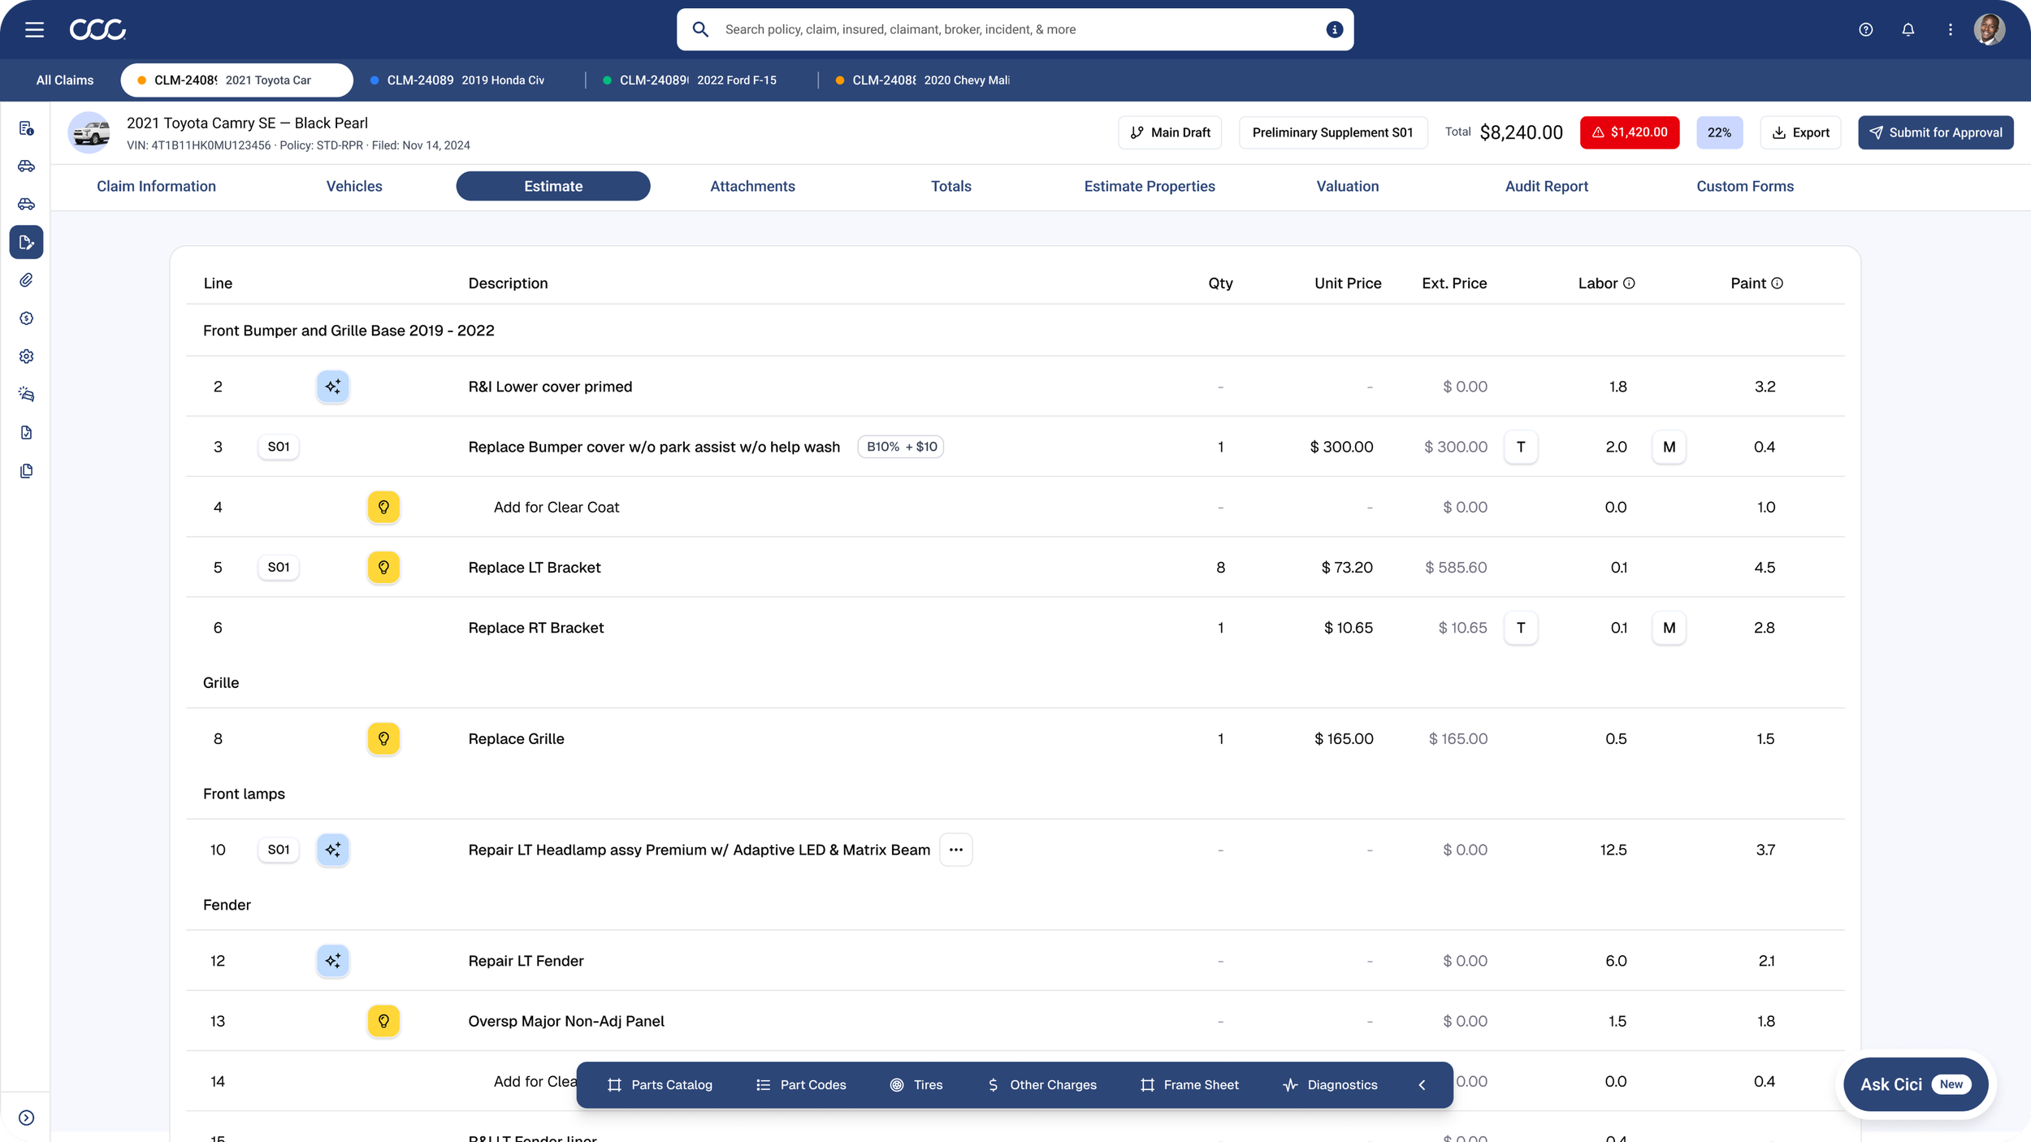Open Tires from bottom toolbar
The height and width of the screenshot is (1142, 2031).
click(x=916, y=1085)
